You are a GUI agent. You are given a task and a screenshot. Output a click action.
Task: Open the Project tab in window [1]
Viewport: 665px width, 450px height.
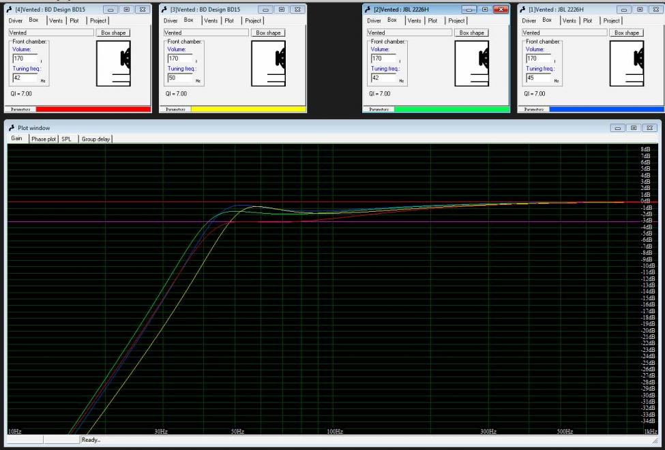point(612,20)
